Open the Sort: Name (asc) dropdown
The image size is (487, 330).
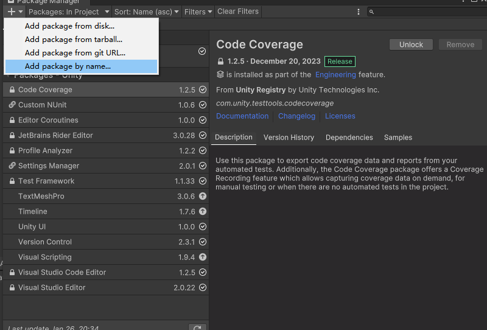pos(147,12)
